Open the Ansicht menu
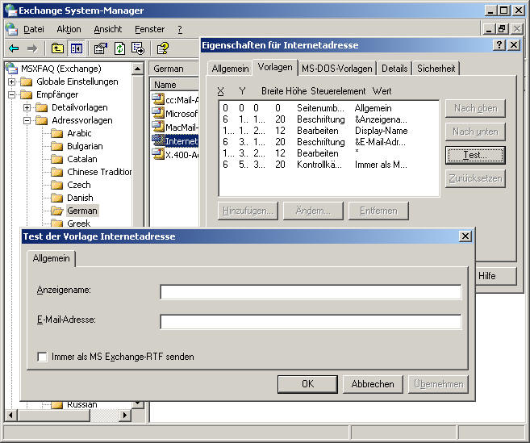Screen dimensions: 530x443 (x=108, y=29)
